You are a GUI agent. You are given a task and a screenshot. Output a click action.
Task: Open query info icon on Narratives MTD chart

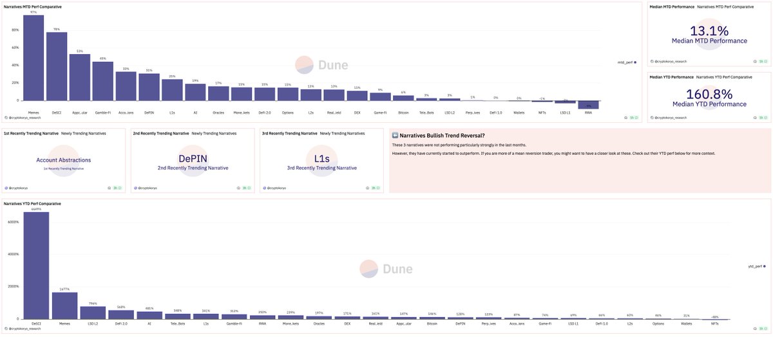tap(627, 118)
